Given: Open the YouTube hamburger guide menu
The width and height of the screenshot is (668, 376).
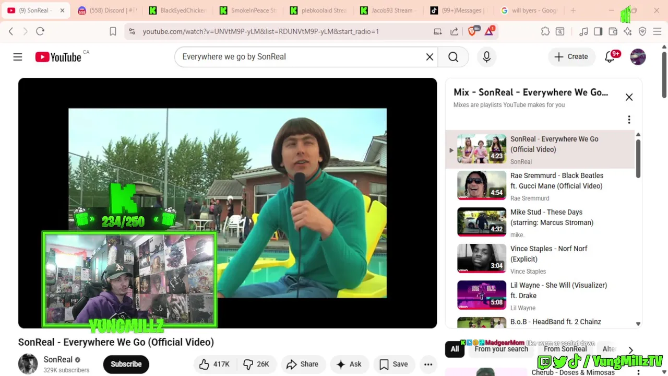Looking at the screenshot, I should (x=18, y=57).
